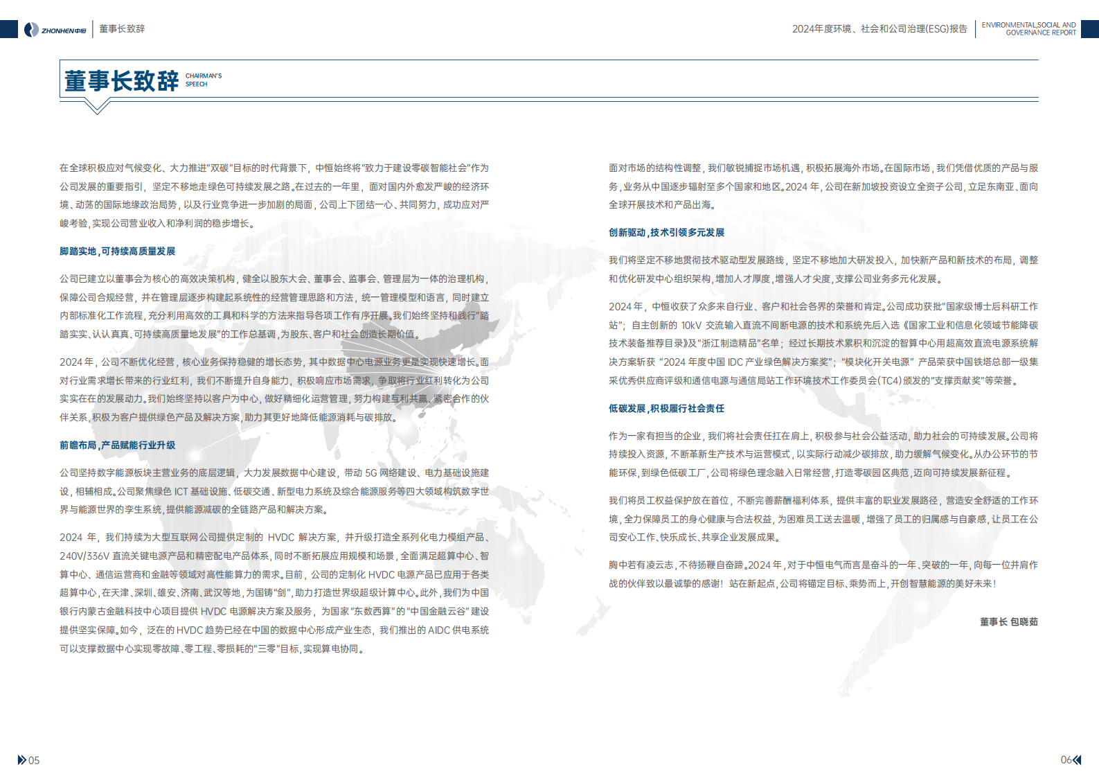Click the paragraph starting 公司已建立以董事会为核心
The image size is (1099, 778).
click(274, 307)
